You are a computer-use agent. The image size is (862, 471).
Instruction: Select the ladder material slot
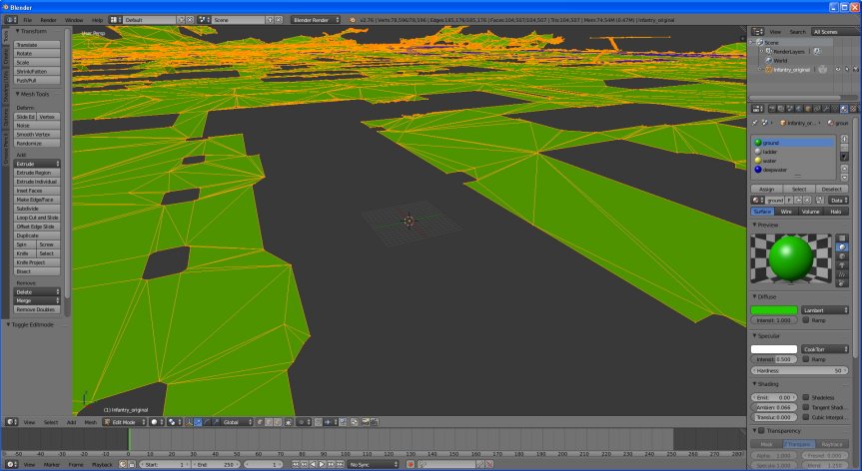pyautogui.click(x=793, y=152)
